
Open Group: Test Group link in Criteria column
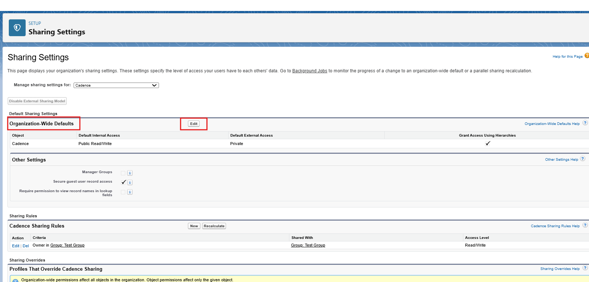tap(67, 245)
